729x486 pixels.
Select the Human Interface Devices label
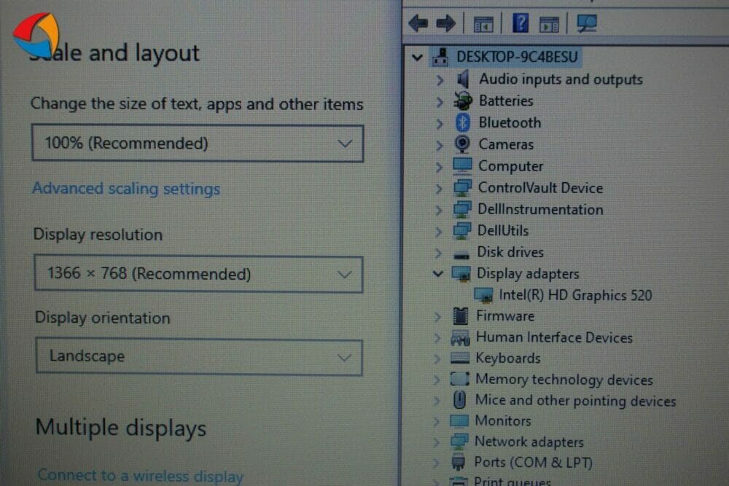tap(554, 337)
